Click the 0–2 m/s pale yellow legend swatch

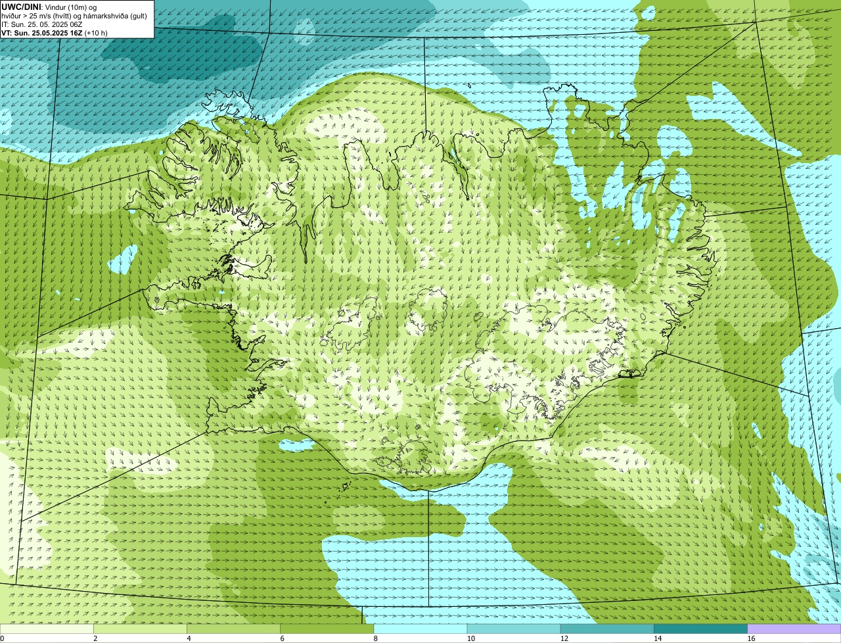(47, 629)
